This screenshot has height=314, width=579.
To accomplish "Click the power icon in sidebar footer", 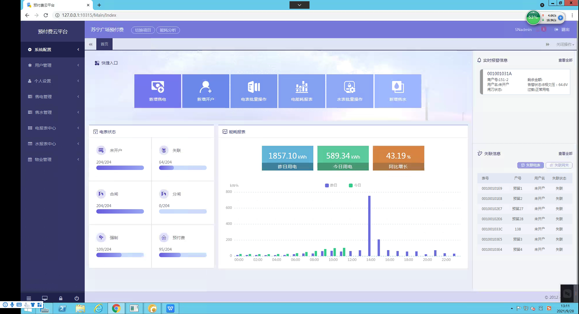I will click(x=77, y=298).
